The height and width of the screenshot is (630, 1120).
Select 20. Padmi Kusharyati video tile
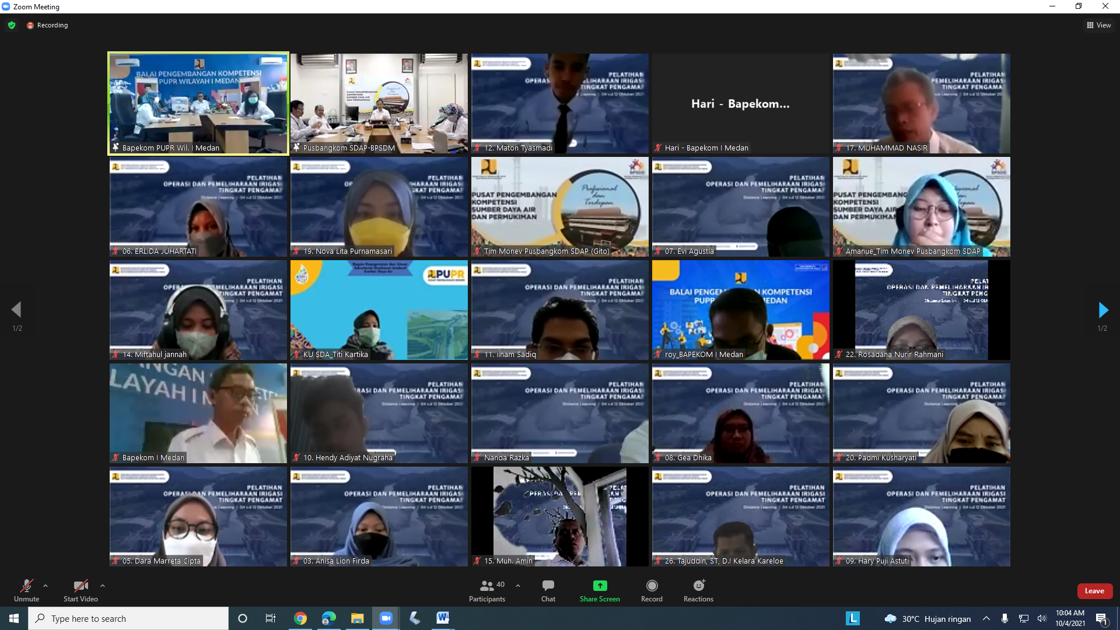coord(922,413)
